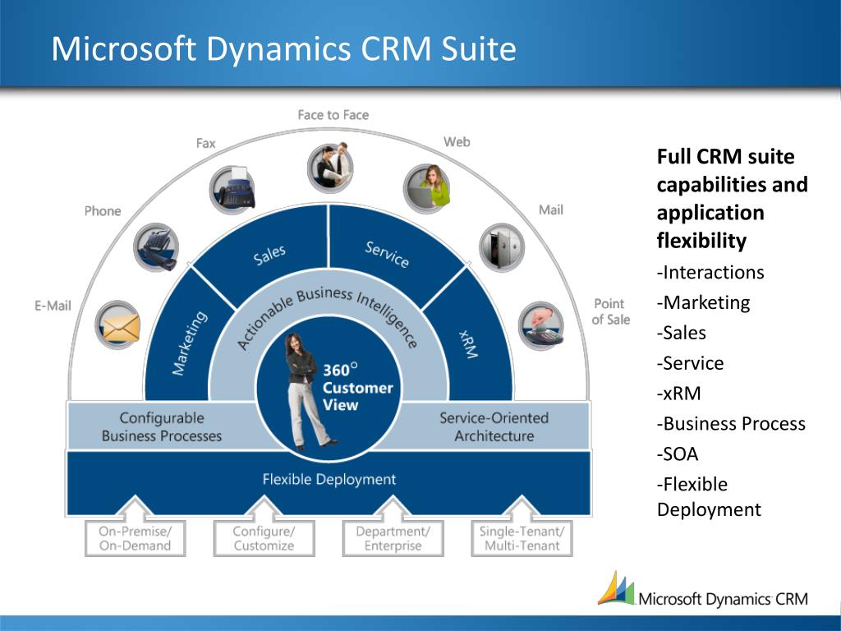The width and height of the screenshot is (841, 631).
Task: Click the Single-Tenant/Multi-Tenant box
Action: 522,538
